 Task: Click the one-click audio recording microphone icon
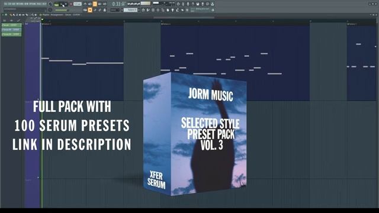pyautogui.click(x=188, y=4)
